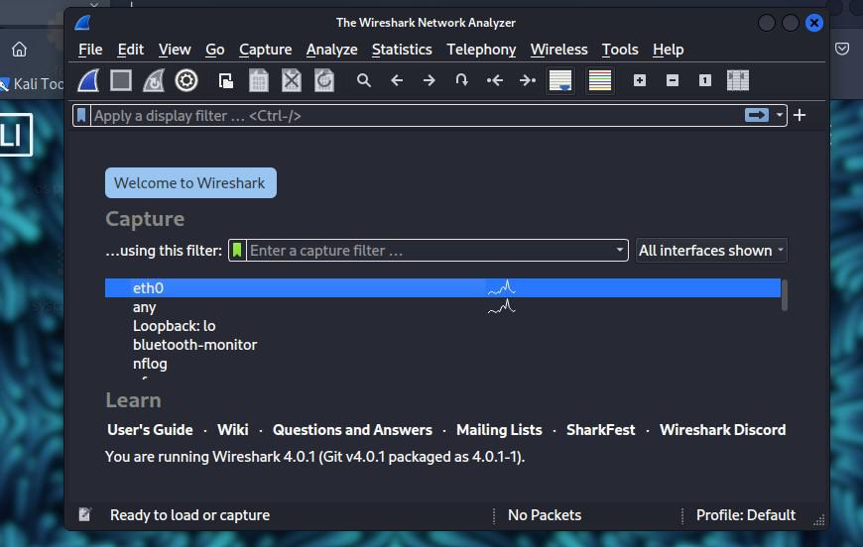863x547 pixels.
Task: Open All interfaces shown dropdown
Action: tap(711, 250)
